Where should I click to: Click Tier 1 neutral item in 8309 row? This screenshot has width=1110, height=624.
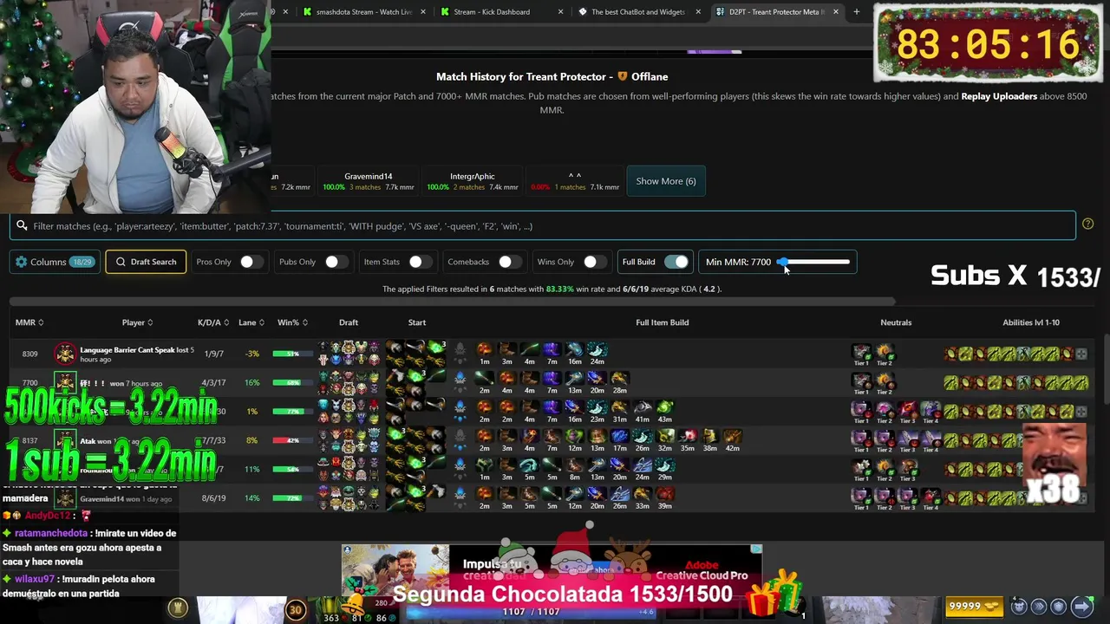861,351
